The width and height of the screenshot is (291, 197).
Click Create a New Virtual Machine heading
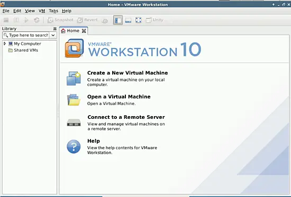point(128,73)
